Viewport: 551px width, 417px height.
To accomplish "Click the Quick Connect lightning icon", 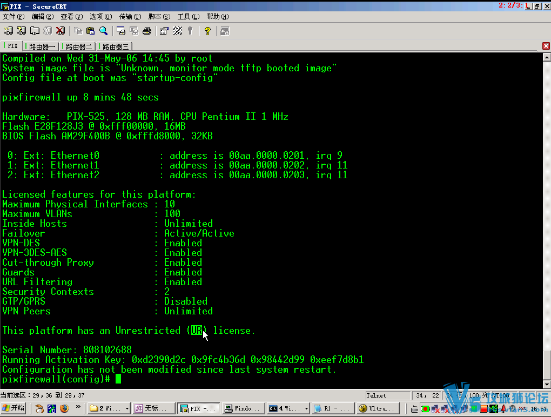I will coord(22,31).
